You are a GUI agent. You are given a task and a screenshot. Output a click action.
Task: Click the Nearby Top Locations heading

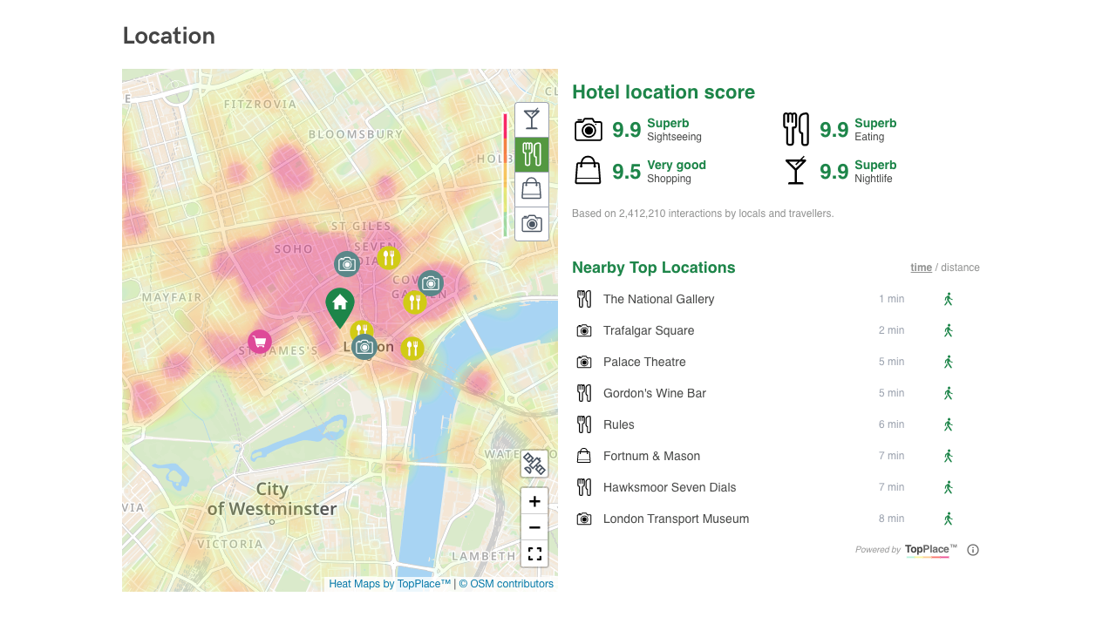[654, 268]
